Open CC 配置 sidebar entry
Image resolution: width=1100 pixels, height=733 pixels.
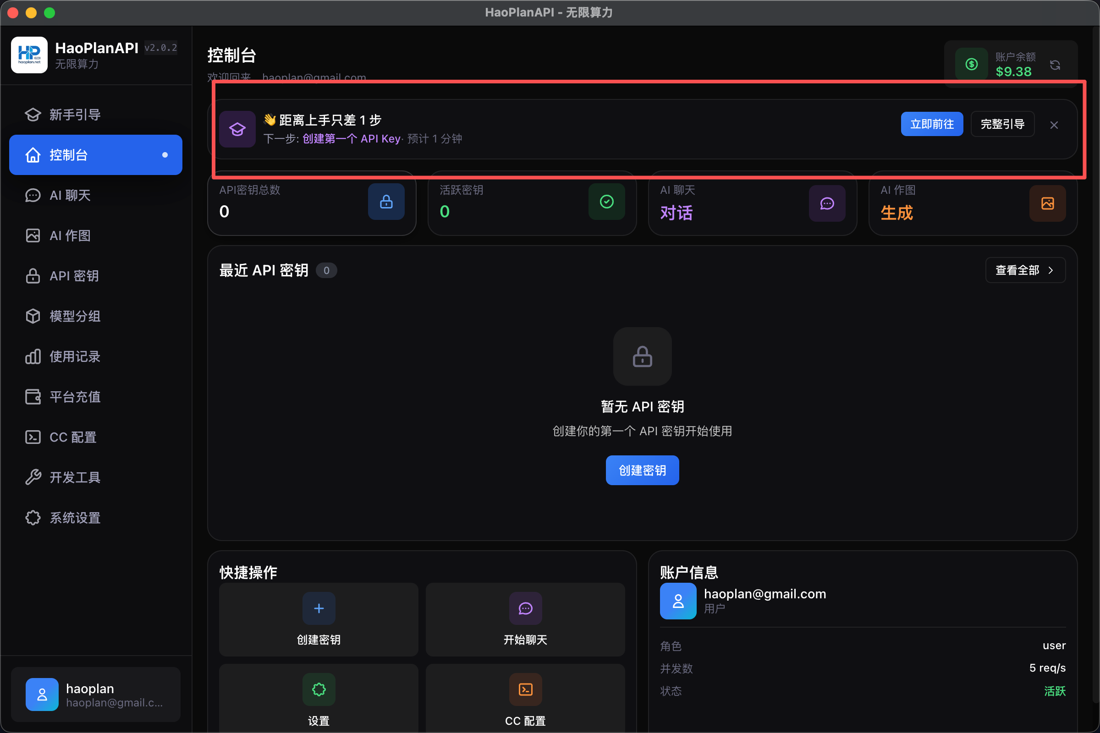pyautogui.click(x=95, y=437)
